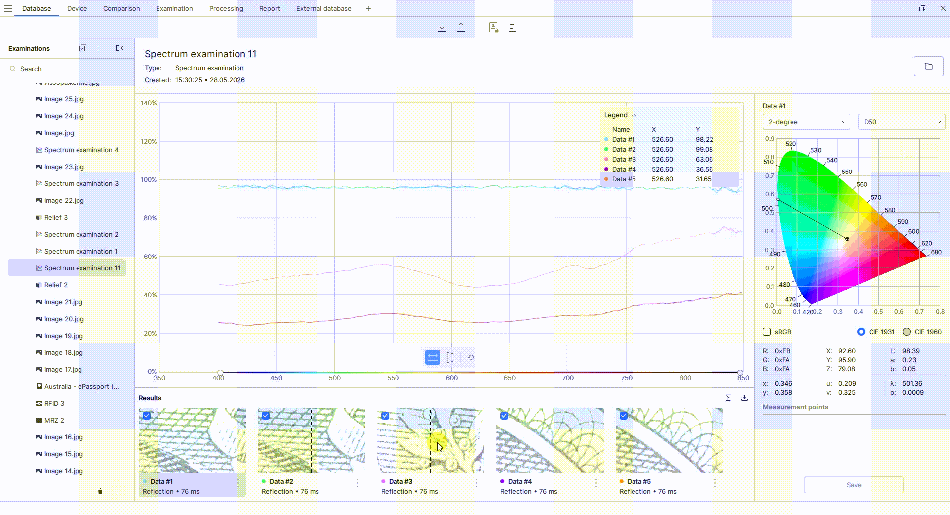Viewport: 950px width, 515px height.
Task: Add a new tab with plus button
Action: tap(368, 8)
